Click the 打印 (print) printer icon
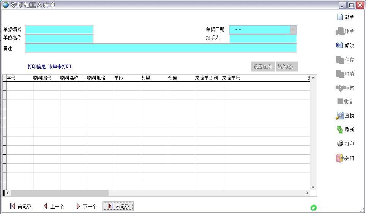This screenshot has width=366, height=214. click(340, 144)
